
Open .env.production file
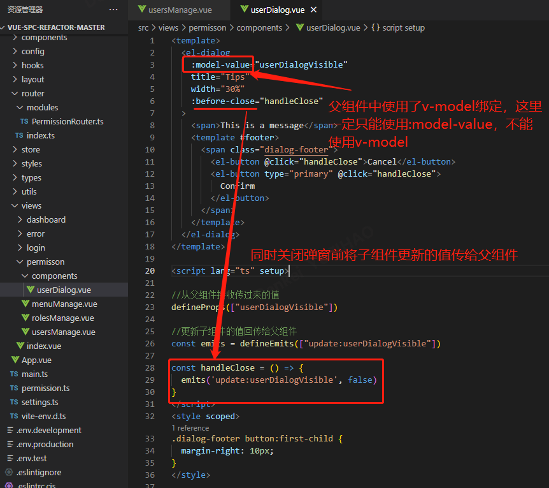(x=45, y=444)
